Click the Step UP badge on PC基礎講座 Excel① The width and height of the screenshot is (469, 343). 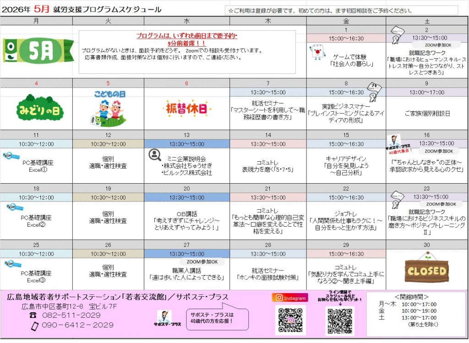coord(10,156)
